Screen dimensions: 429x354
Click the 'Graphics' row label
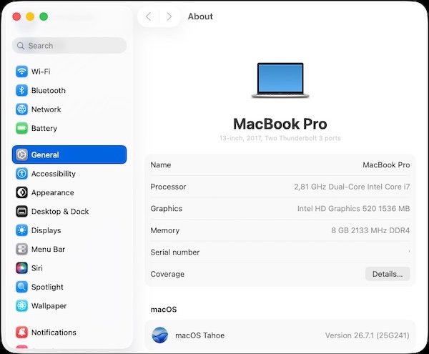pyautogui.click(x=167, y=209)
